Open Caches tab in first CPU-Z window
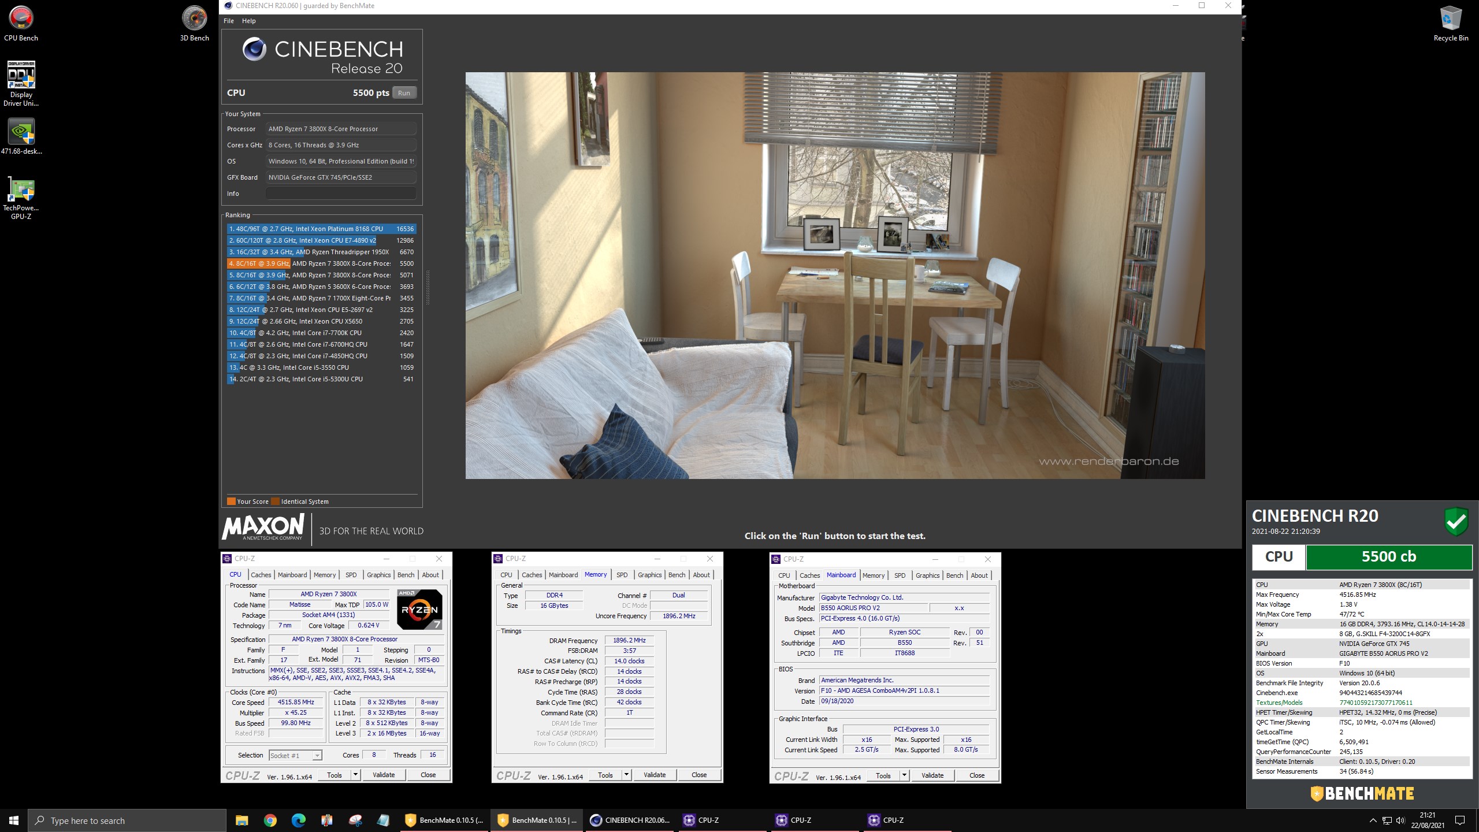Viewport: 1479px width, 832px height. [261, 575]
